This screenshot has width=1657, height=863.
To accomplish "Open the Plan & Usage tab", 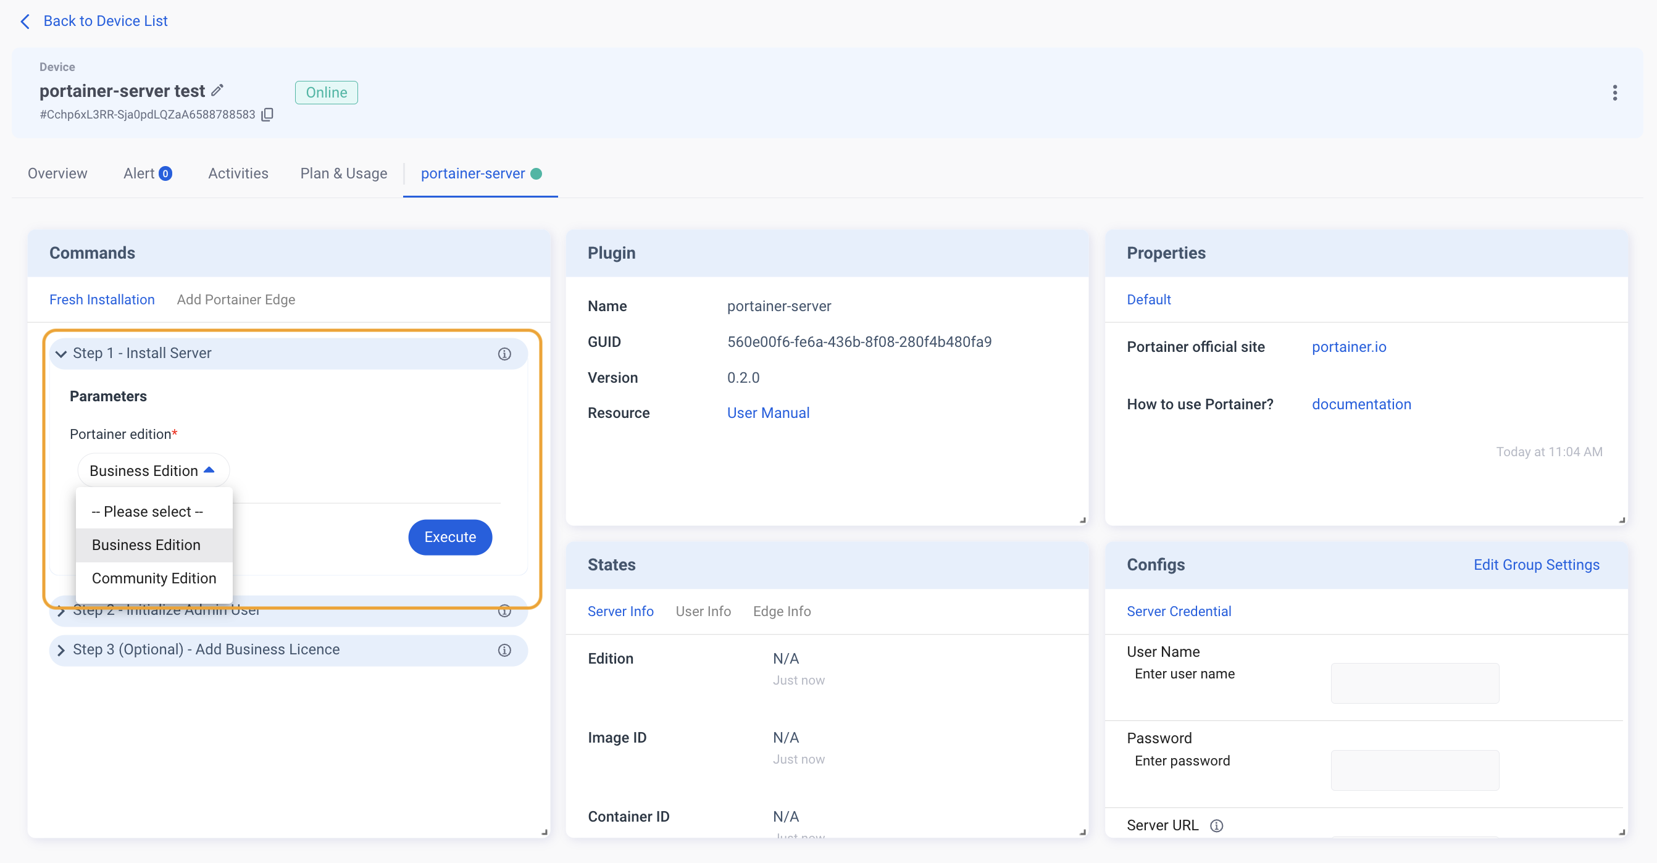I will pos(343,173).
